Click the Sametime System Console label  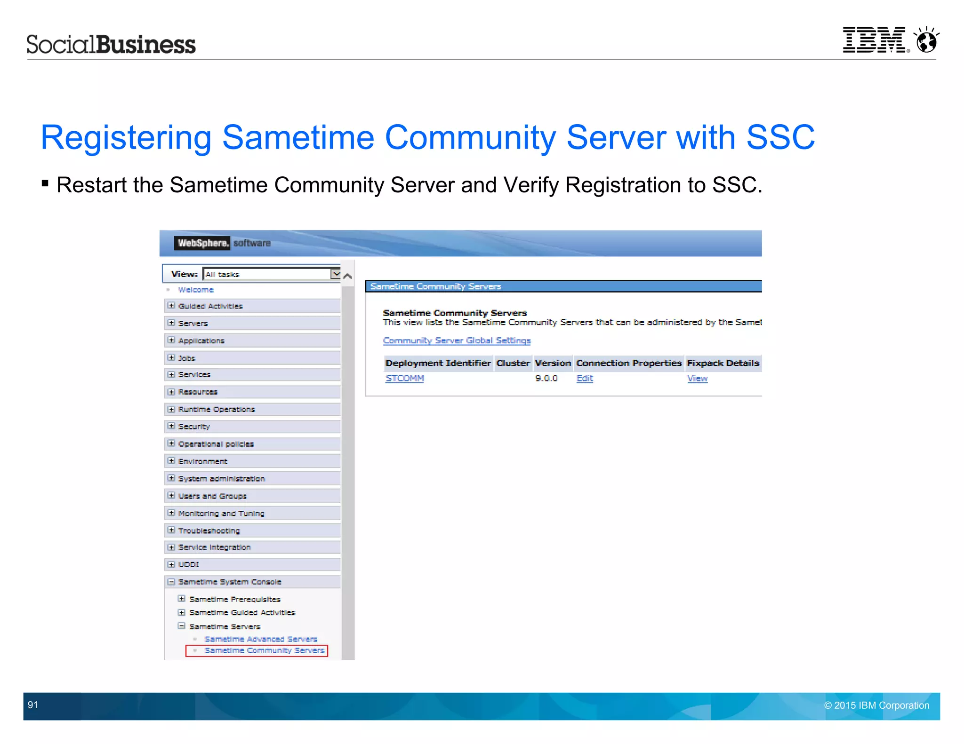[x=230, y=582]
